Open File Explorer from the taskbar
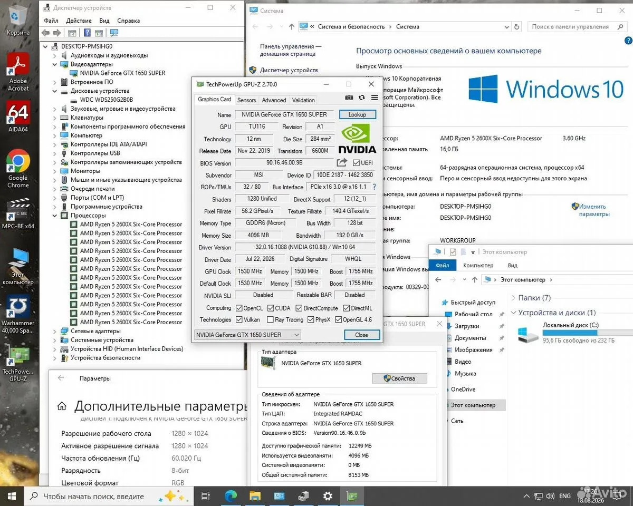 pos(255,496)
